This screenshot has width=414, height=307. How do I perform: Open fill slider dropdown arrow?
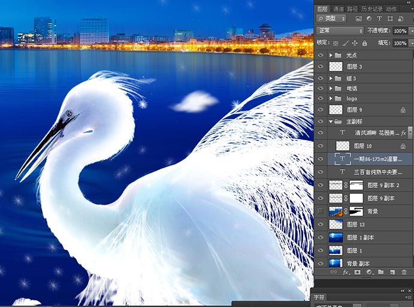point(412,43)
